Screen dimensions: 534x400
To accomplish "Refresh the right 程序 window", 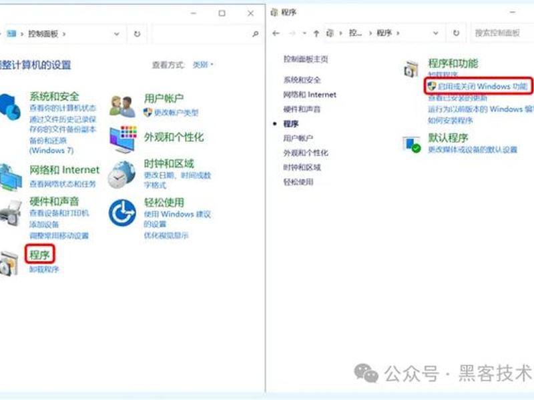I will point(456,33).
